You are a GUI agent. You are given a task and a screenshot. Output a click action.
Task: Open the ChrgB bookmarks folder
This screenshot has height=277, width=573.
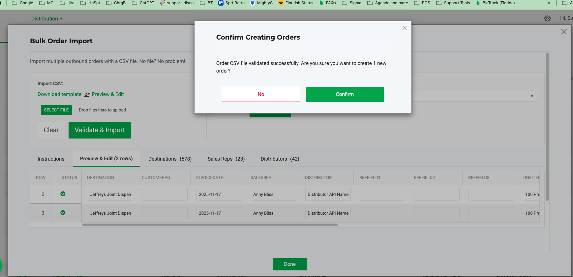116,3
